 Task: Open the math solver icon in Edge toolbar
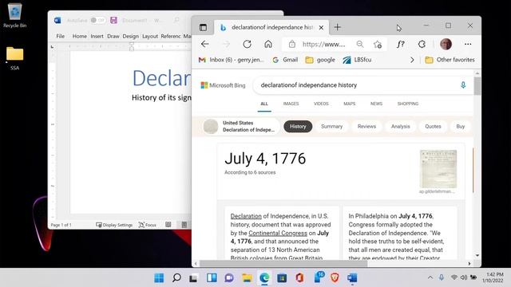(401, 45)
